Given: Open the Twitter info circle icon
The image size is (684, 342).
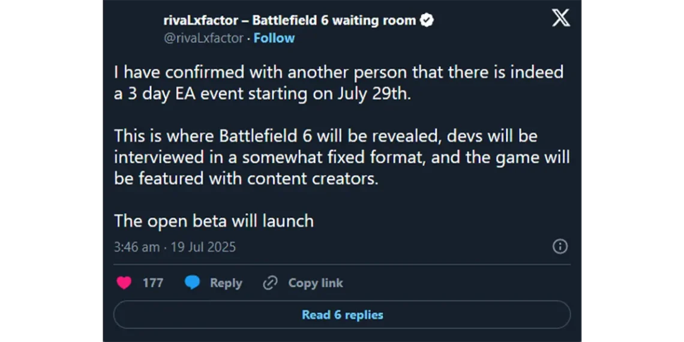Looking at the screenshot, I should tap(560, 247).
